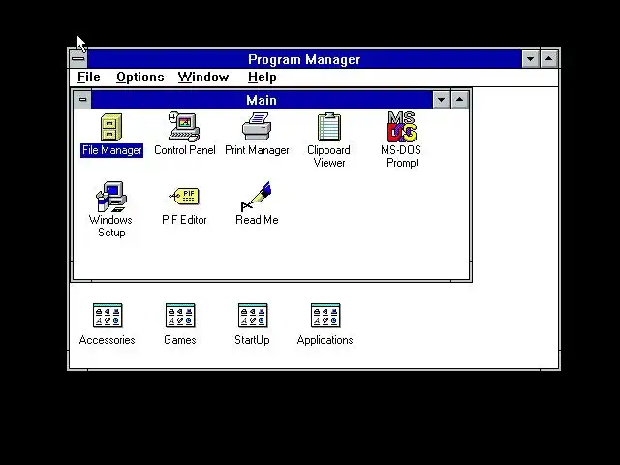Click the 'Read Me' label text

(x=257, y=220)
